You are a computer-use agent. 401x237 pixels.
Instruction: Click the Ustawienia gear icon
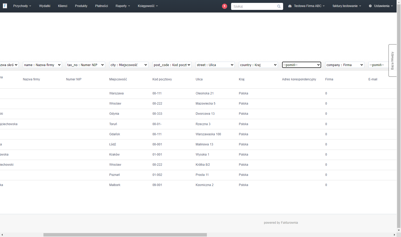(370, 6)
